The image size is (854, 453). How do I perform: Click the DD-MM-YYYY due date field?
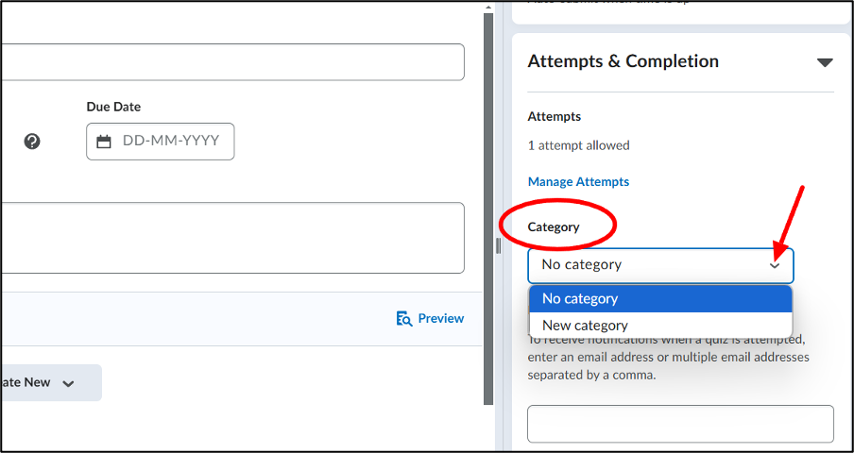(x=161, y=142)
